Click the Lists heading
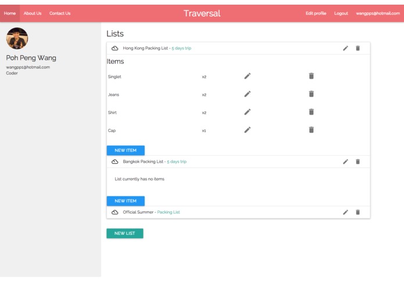Image resolution: width=404 pixels, height=287 pixels. [115, 34]
